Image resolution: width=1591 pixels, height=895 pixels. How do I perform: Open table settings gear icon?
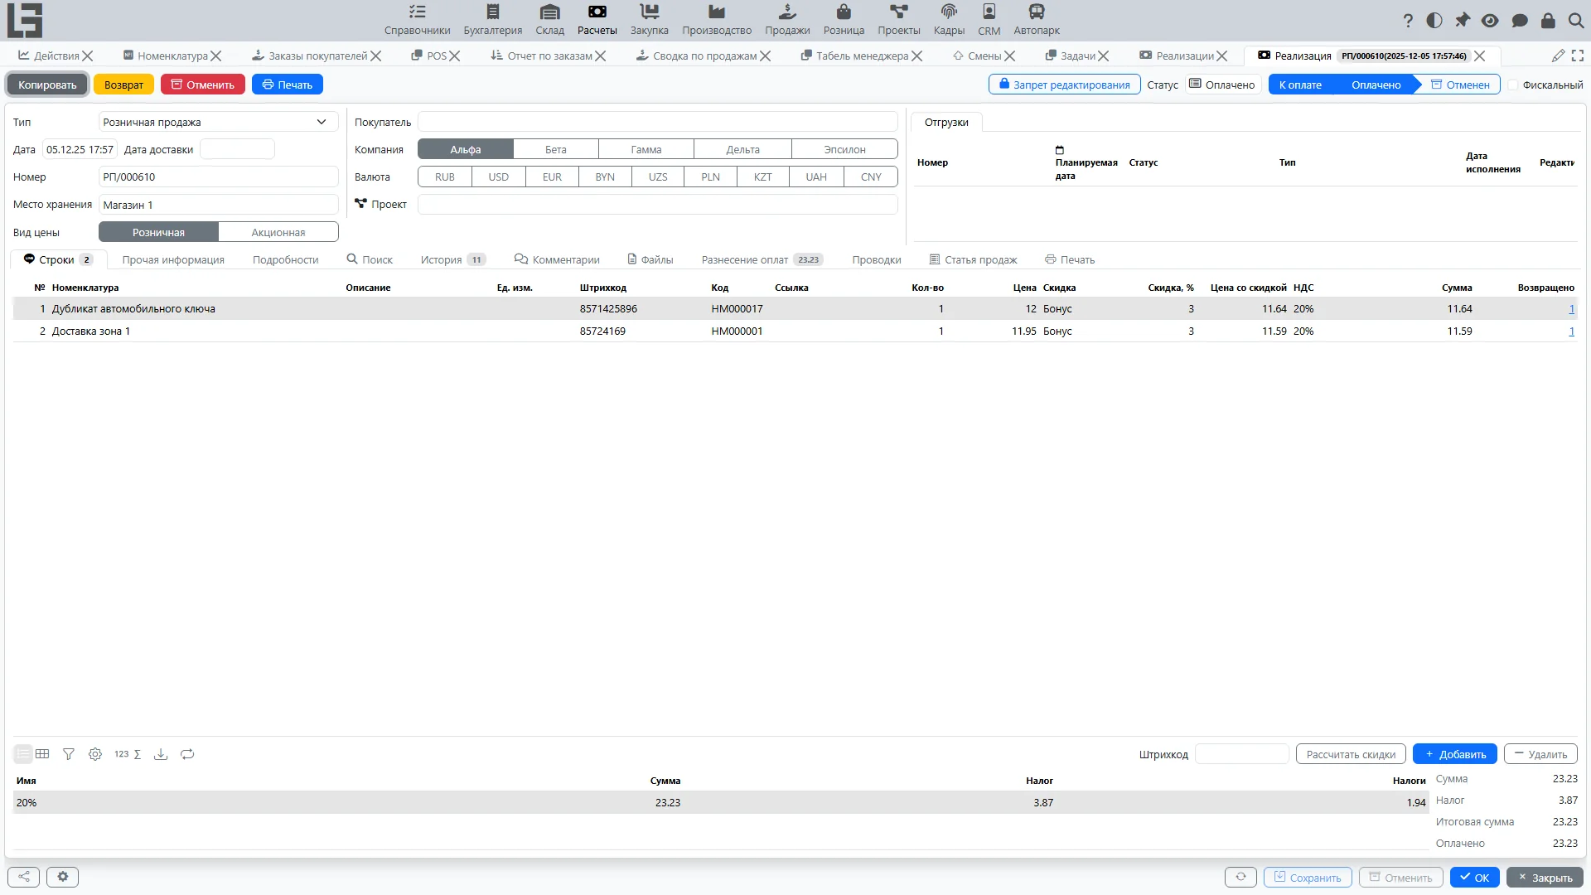pos(95,754)
